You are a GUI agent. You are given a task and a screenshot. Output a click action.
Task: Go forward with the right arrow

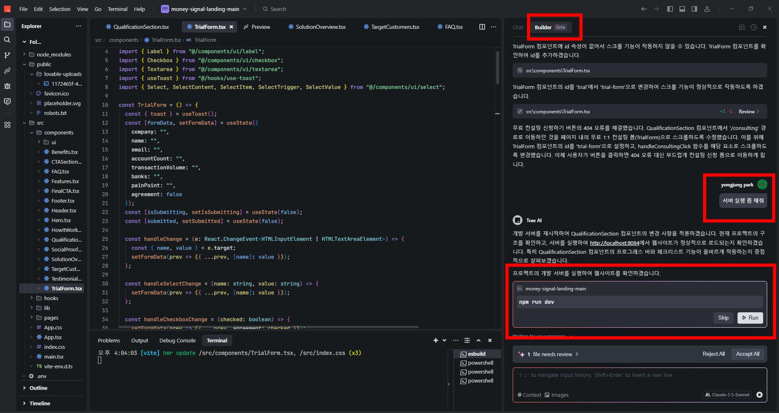[x=656, y=9]
